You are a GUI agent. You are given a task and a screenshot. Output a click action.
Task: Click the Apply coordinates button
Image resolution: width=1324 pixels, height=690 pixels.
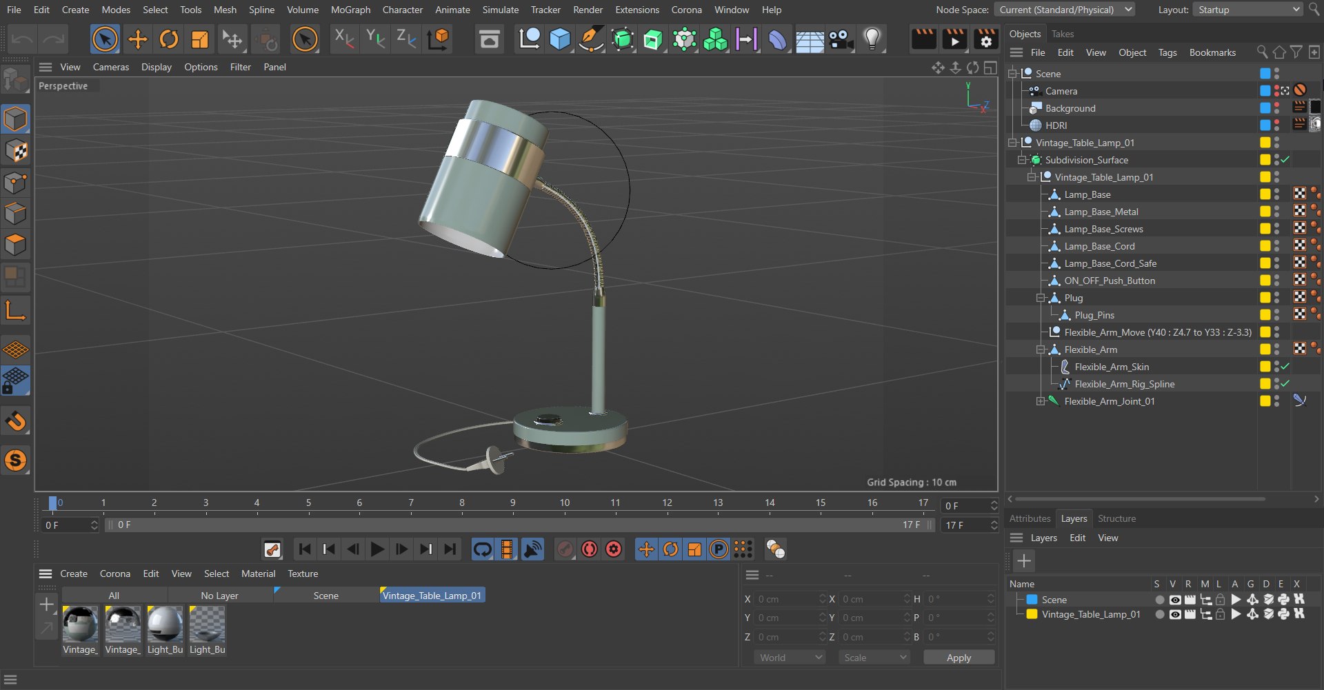pos(959,658)
